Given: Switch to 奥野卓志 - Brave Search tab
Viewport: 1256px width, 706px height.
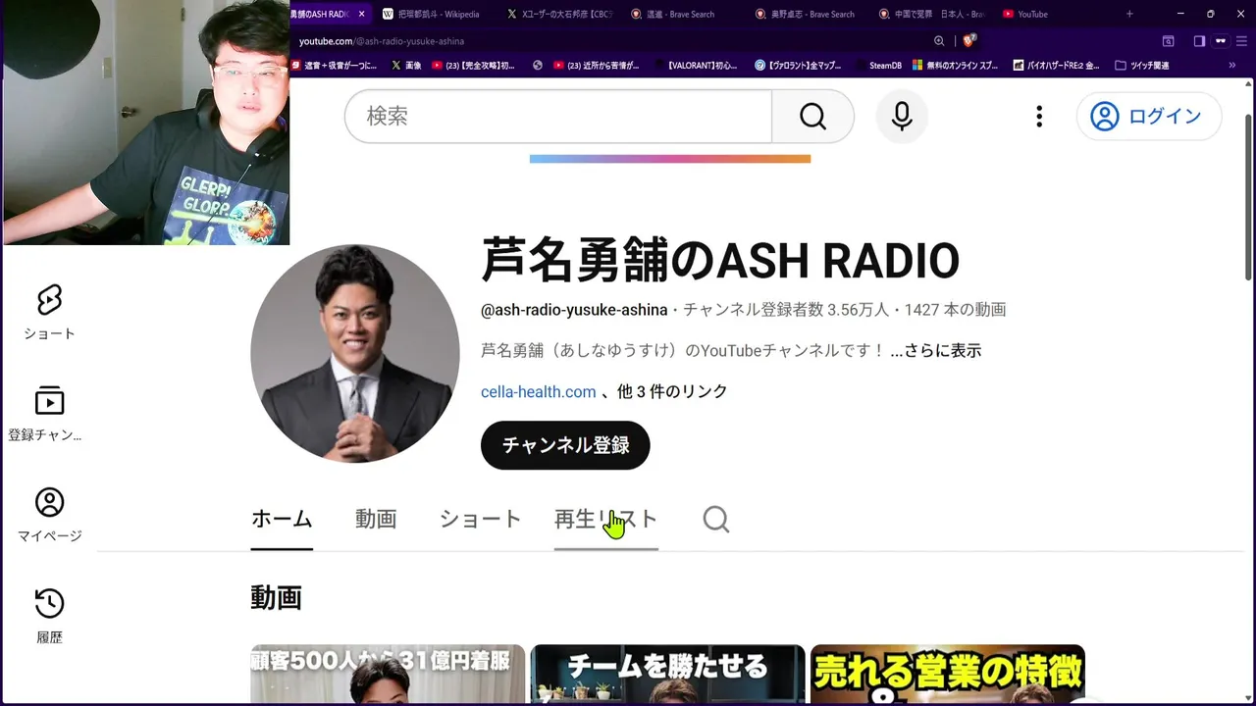Looking at the screenshot, I should pyautogui.click(x=806, y=14).
